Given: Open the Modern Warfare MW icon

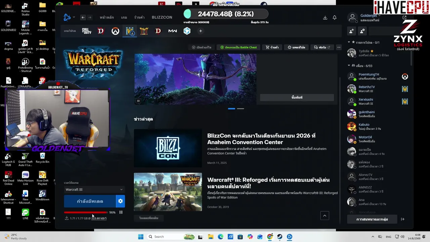Looking at the screenshot, I should 172,31.
